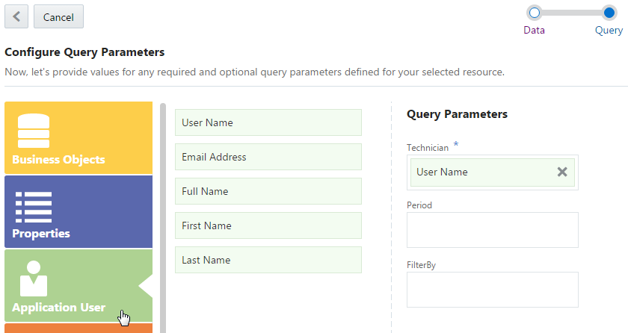
Task: Choose the Last Name attribute
Action: (x=268, y=260)
